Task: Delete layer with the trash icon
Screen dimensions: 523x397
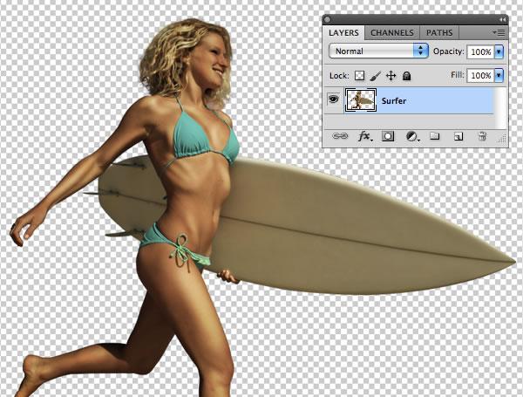Action: pos(482,136)
